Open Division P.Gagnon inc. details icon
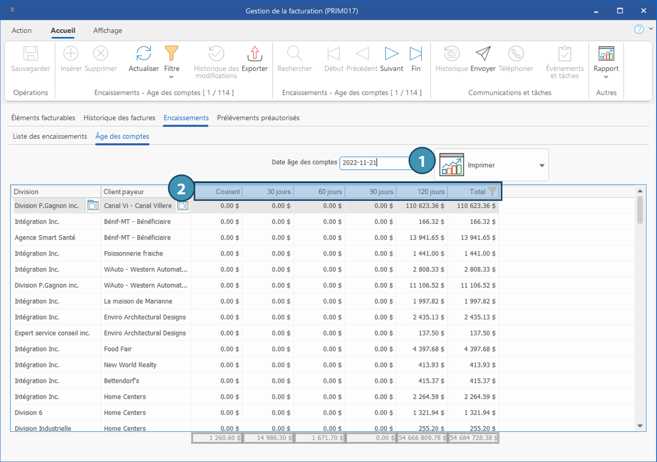Screen dimensions: 657x462 click(x=93, y=205)
